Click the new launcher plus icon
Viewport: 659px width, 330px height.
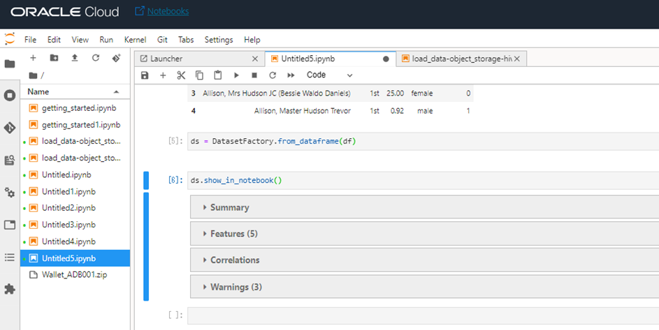(34, 58)
